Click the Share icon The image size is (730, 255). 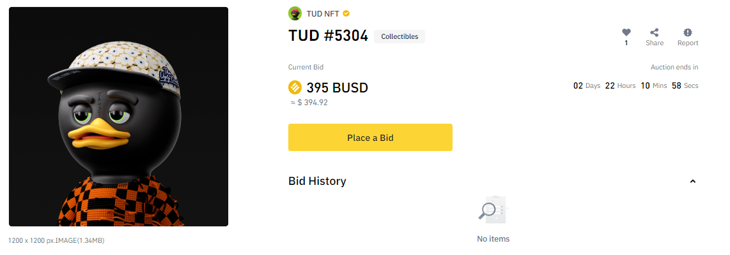pos(654,33)
